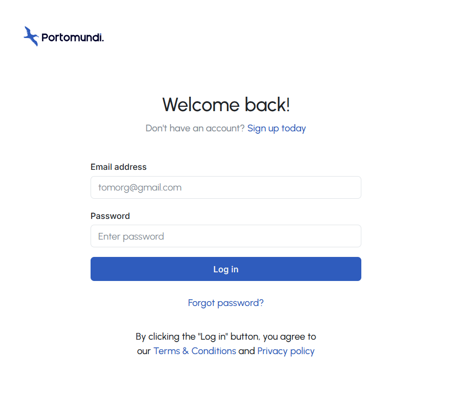Screen dimensions: 449x408
Task: Click the Email address field label
Action: tap(119, 167)
